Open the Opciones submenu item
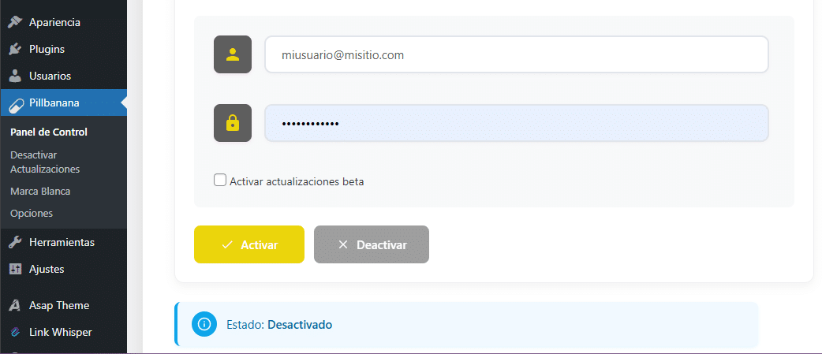The height and width of the screenshot is (354, 822). (32, 213)
